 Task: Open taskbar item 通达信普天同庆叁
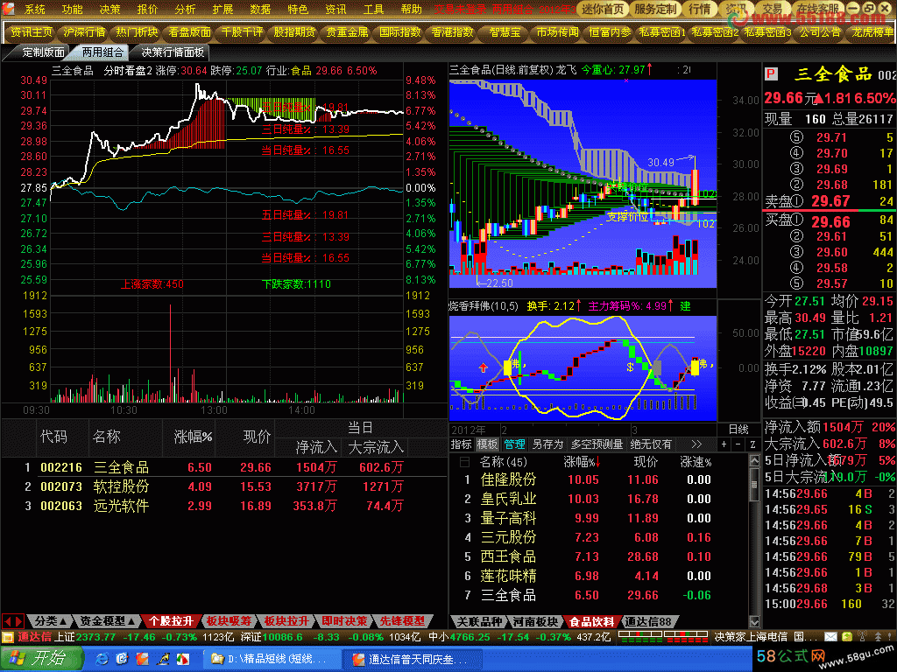pos(412,660)
